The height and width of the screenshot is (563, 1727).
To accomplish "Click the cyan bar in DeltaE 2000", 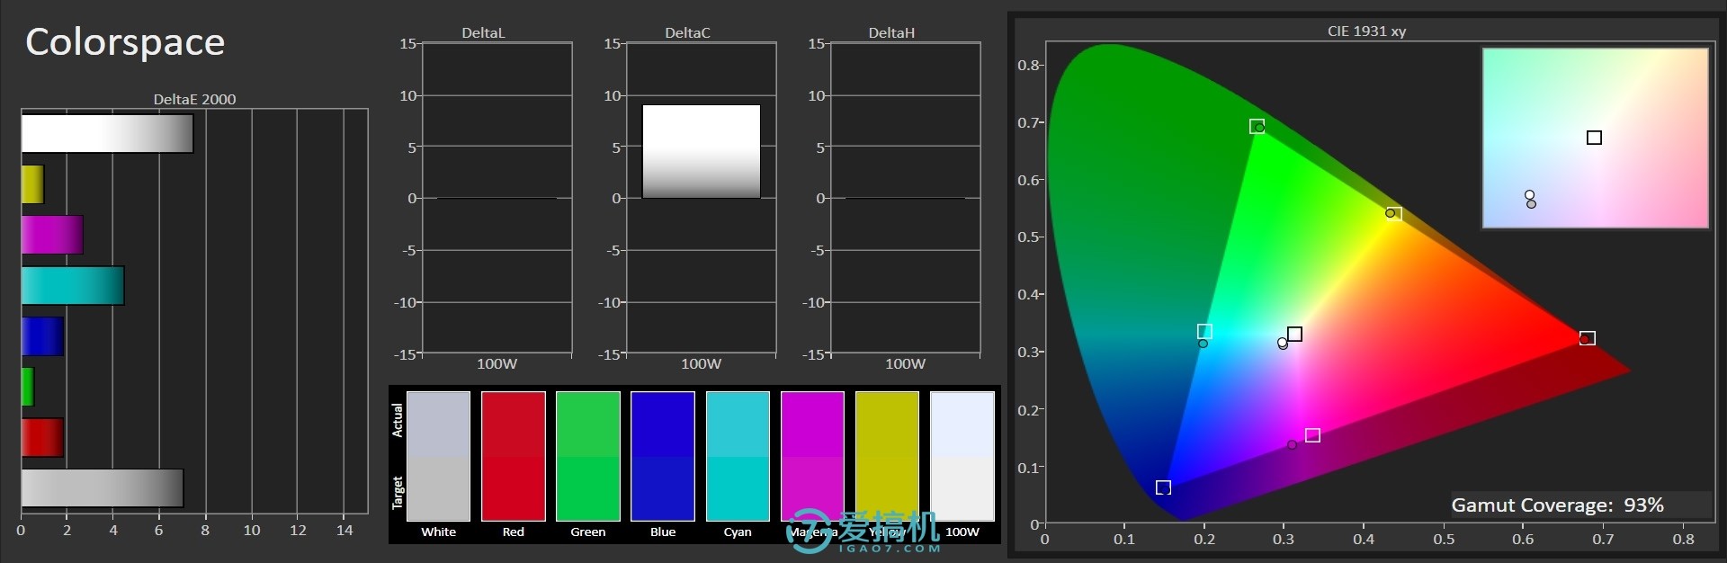I will (72, 285).
